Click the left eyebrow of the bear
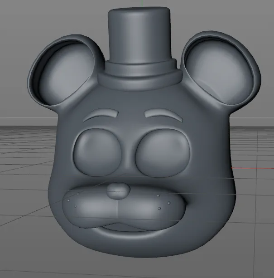Screen dimensions: 274x278 point(101,115)
